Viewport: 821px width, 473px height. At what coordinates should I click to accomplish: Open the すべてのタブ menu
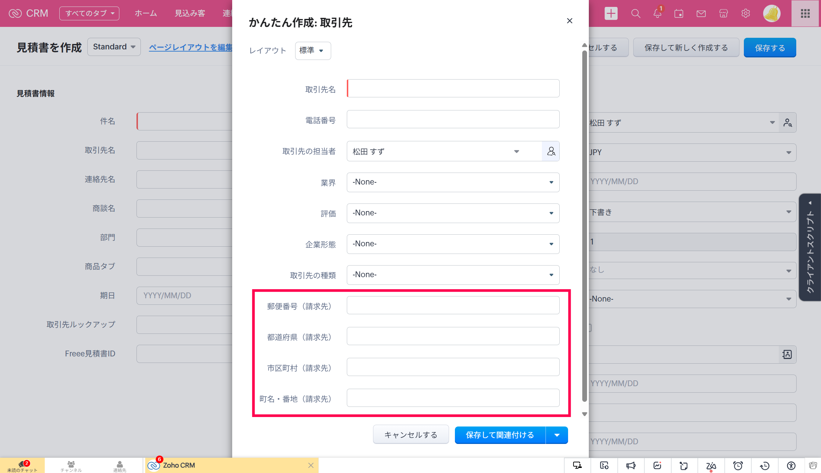pos(89,13)
